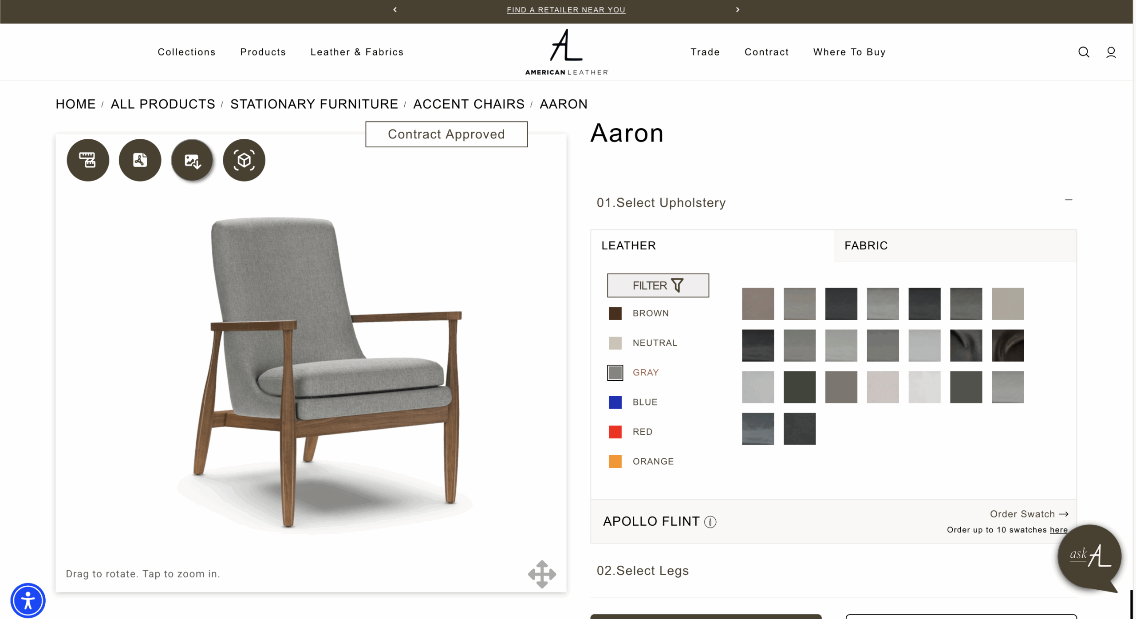1136x619 pixels.
Task: Open the FILTER funnel control
Action: tap(658, 285)
